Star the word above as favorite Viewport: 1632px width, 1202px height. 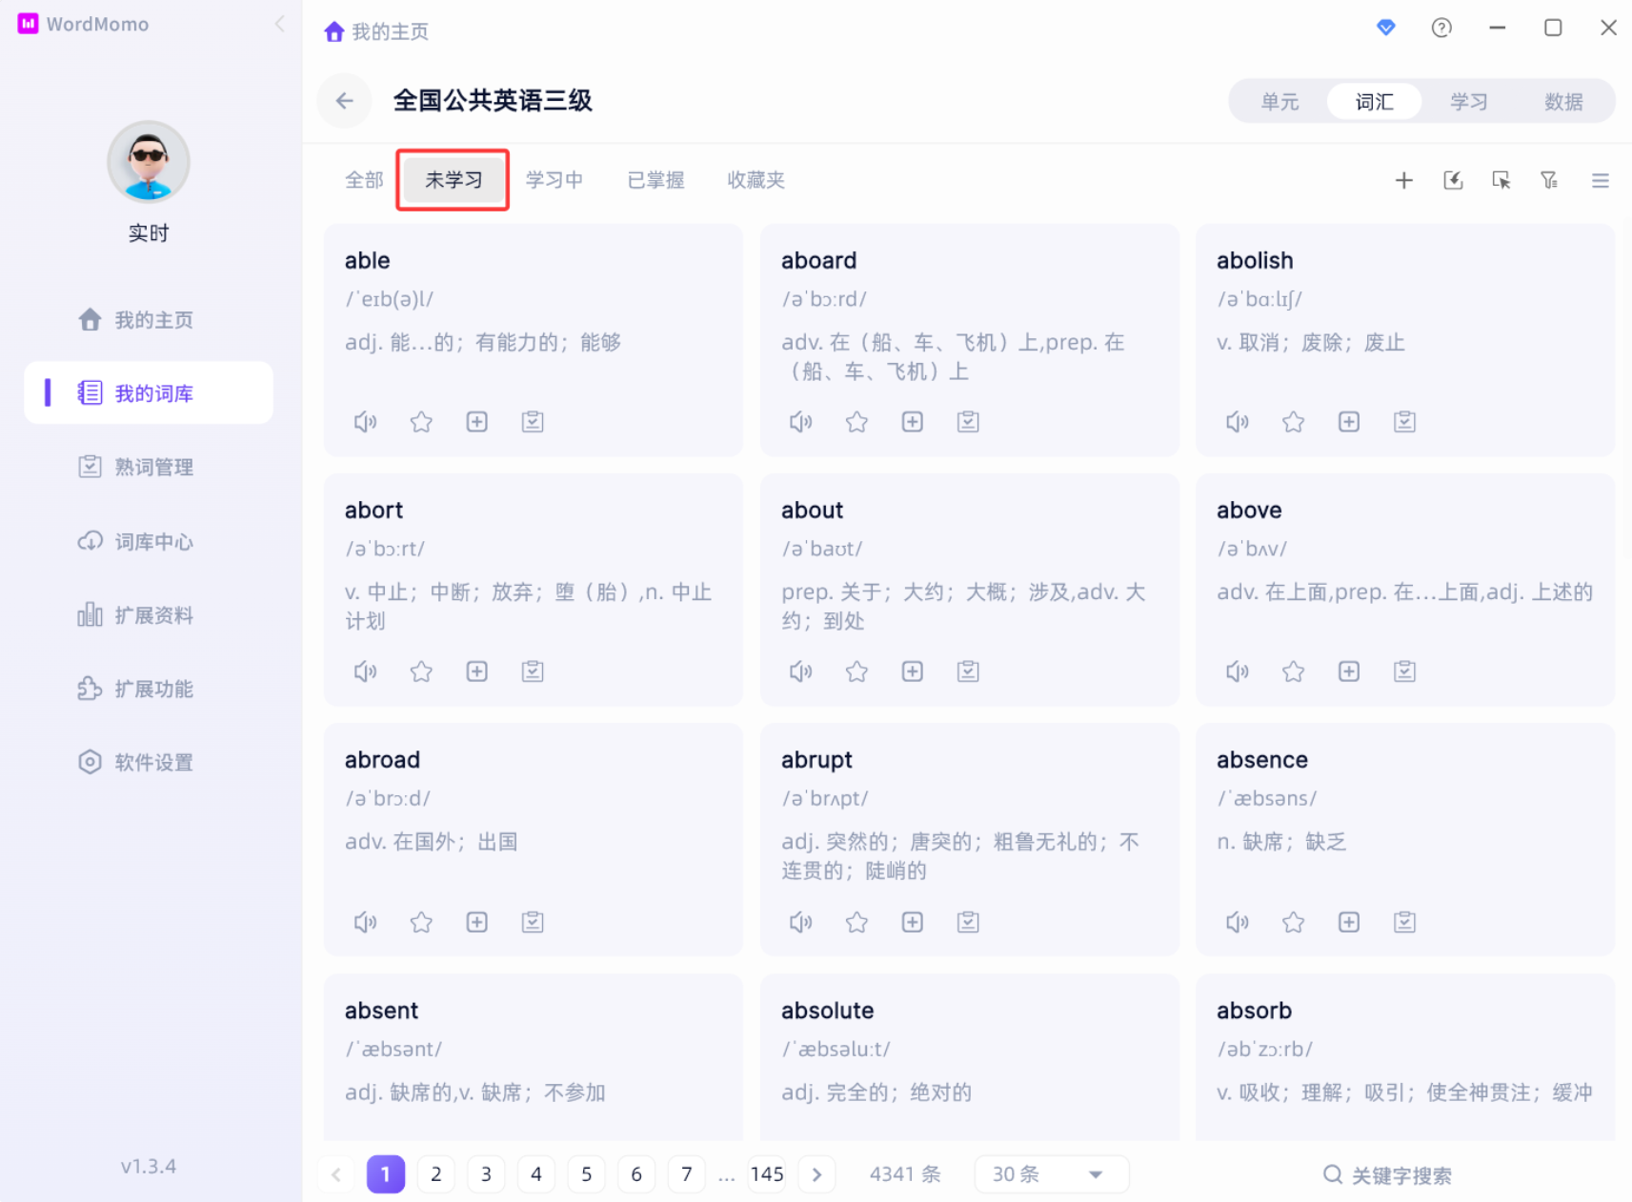tap(1293, 671)
